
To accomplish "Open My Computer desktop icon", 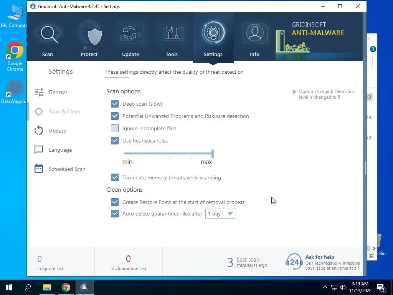I will (x=14, y=15).
